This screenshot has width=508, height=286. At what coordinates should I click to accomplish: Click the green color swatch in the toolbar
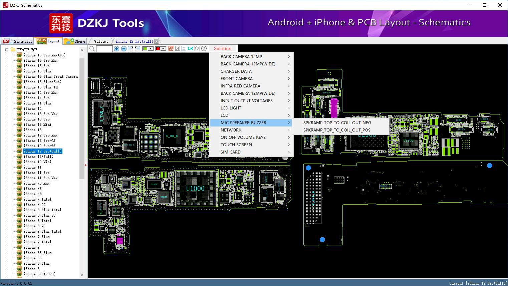[145, 49]
